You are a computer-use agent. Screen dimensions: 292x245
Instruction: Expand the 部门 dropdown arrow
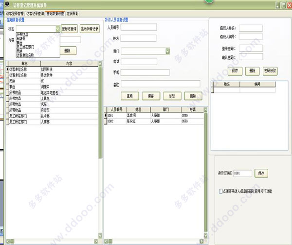click(x=167, y=51)
